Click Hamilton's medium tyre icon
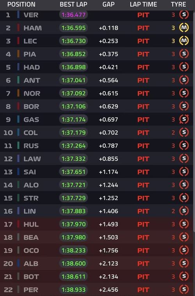Screen dimensions: 195x296 (x=184, y=28)
